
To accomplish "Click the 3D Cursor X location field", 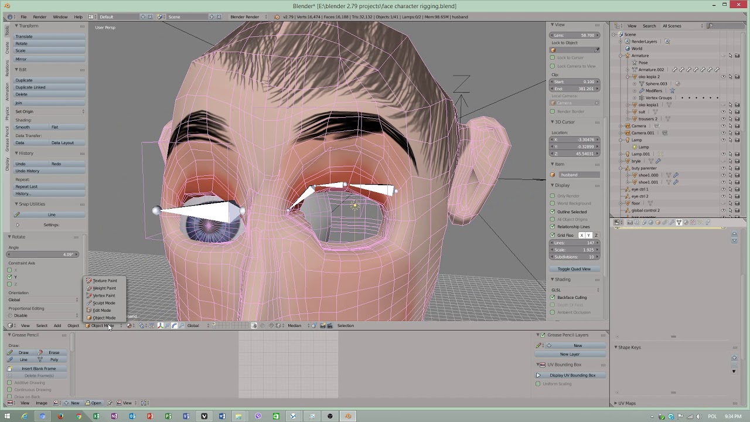I will [x=575, y=140].
